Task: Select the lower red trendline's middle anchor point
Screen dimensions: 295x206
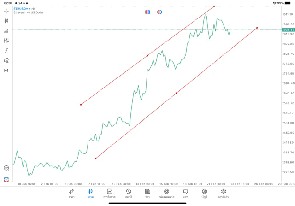Action: click(x=176, y=93)
